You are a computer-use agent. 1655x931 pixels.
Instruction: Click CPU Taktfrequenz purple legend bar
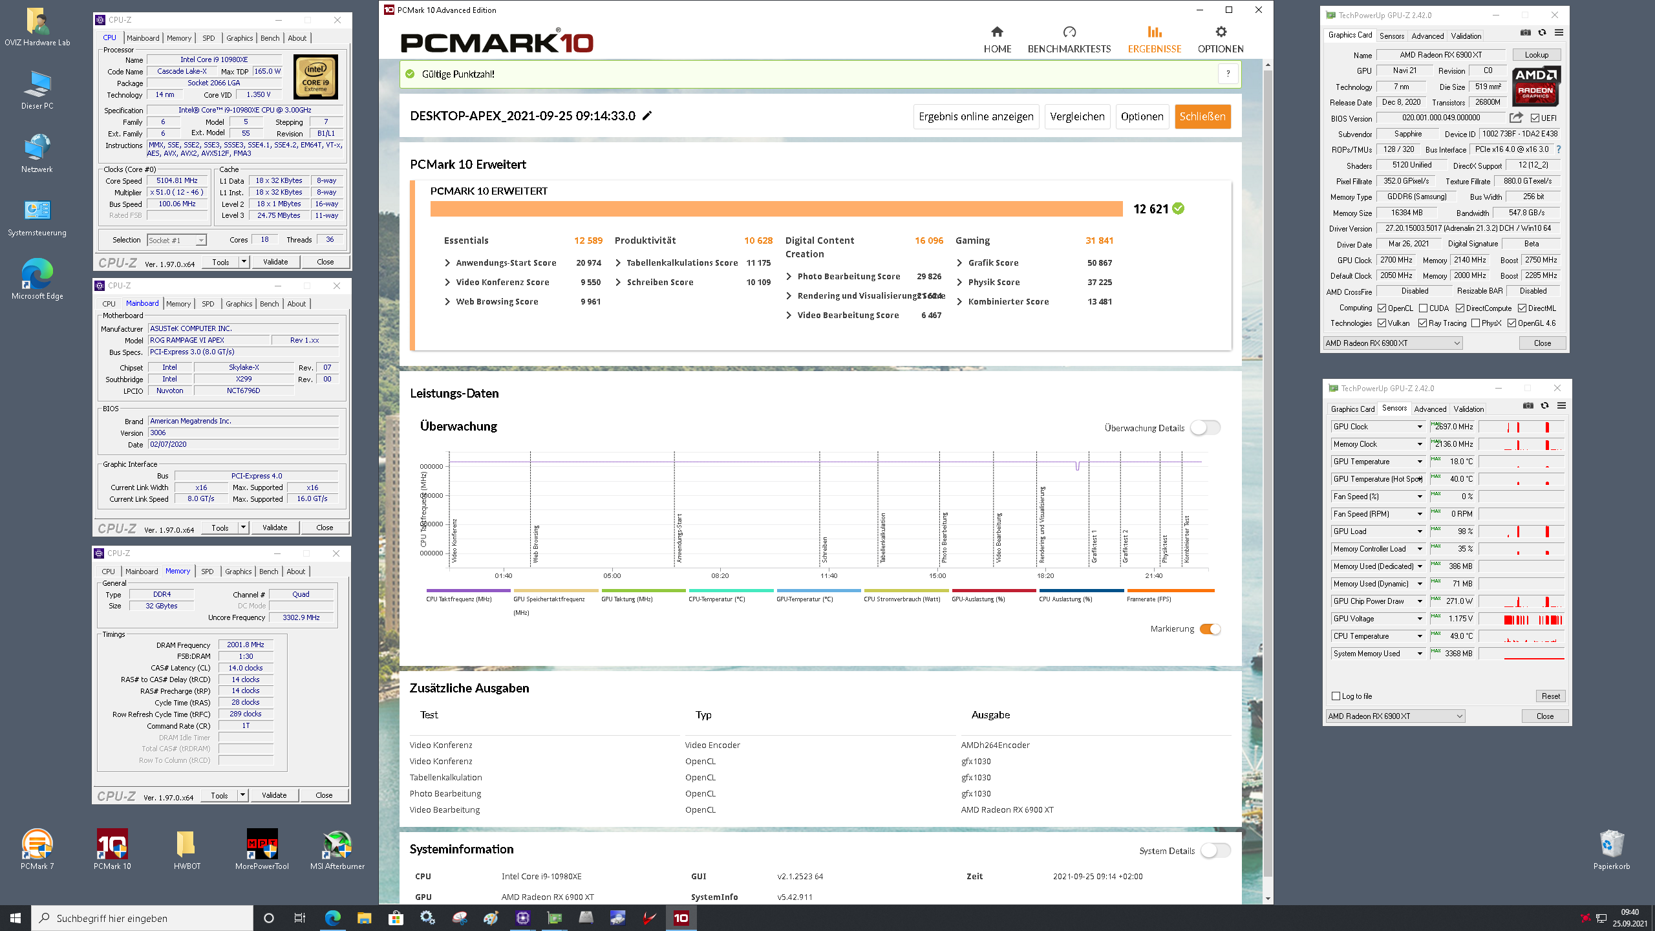point(468,590)
